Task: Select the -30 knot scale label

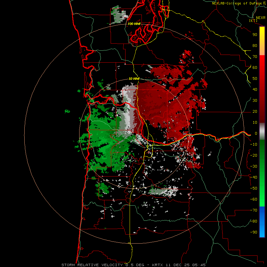Action: point(254,166)
